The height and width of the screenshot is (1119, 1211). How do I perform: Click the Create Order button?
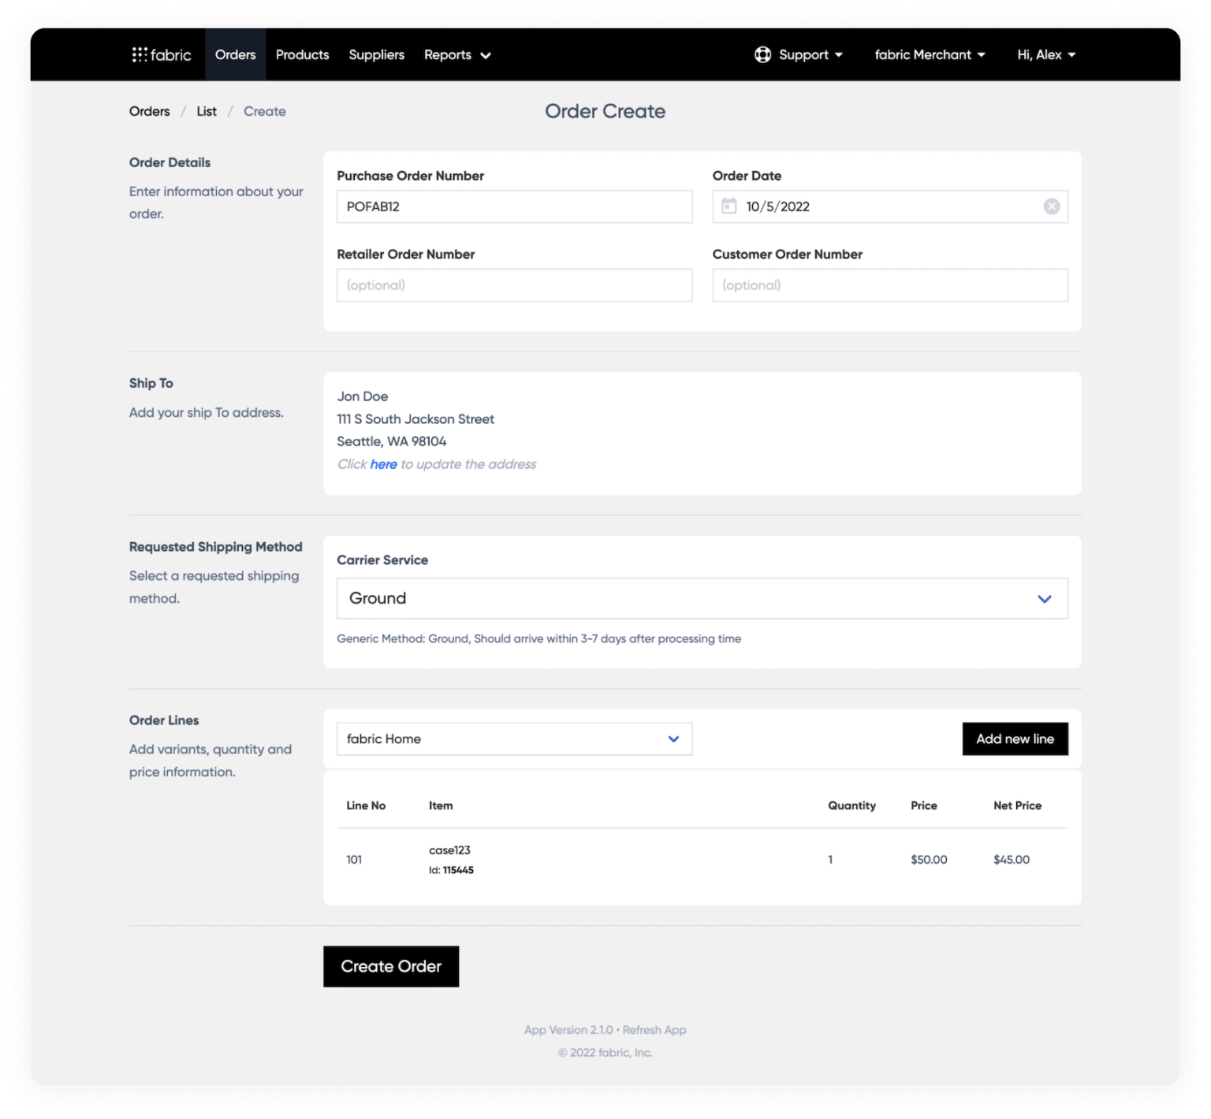390,966
